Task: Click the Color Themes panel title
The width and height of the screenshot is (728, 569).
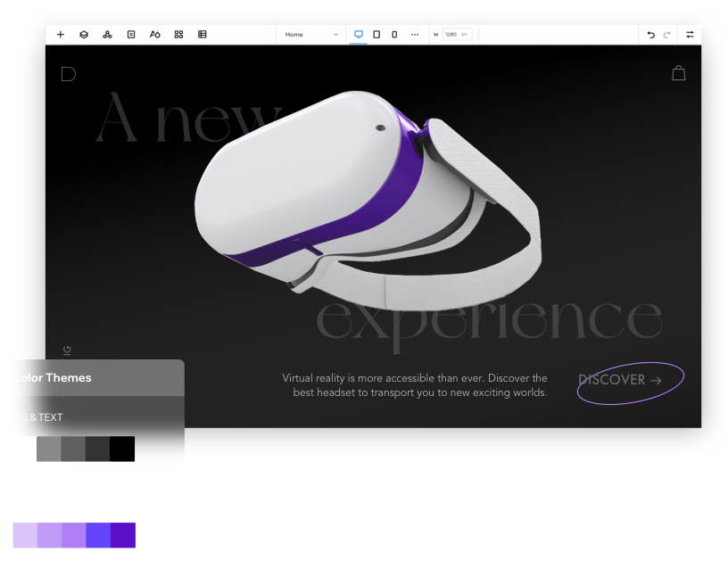Action: pyautogui.click(x=53, y=378)
